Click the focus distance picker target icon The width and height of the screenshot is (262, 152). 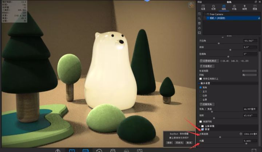click(241, 133)
